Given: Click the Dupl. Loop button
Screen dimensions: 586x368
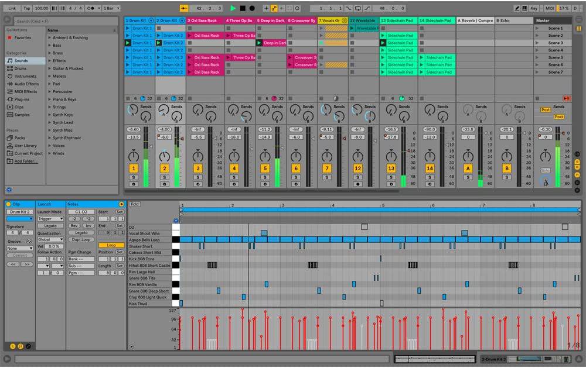Looking at the screenshot, I should click(x=80, y=239).
